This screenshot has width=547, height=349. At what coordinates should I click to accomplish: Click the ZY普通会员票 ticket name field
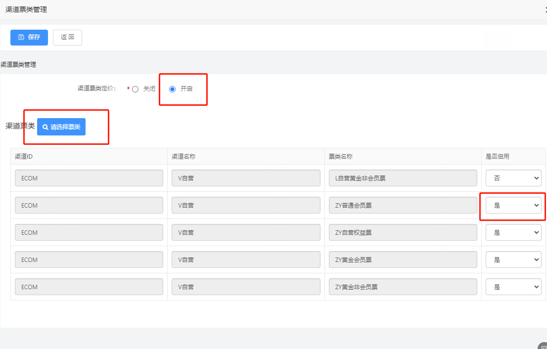pos(403,205)
